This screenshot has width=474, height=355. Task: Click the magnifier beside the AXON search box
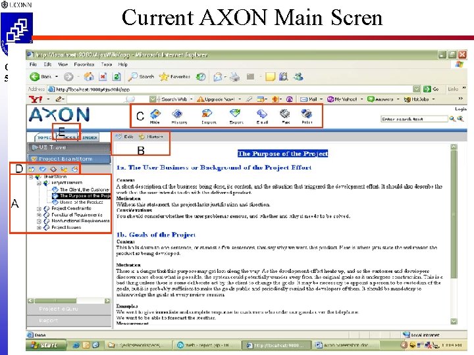click(x=452, y=119)
